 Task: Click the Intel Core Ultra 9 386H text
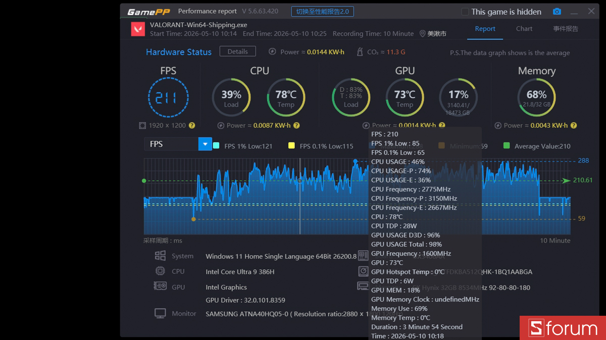[x=240, y=272]
